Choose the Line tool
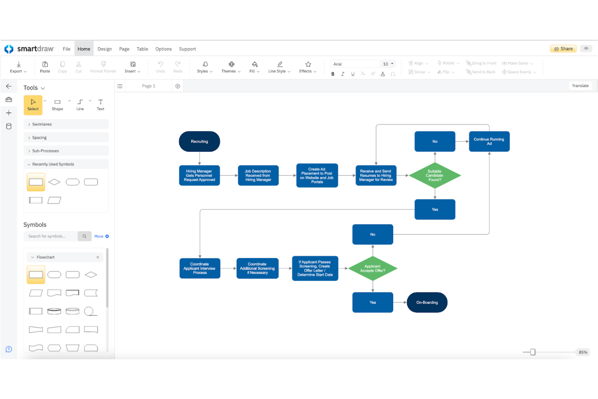 click(x=80, y=105)
